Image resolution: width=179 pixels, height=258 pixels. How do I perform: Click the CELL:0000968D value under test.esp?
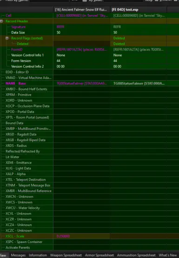(138, 15)
